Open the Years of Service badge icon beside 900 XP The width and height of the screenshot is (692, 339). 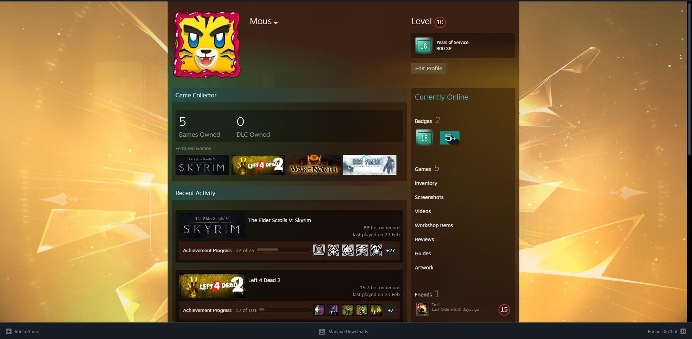click(423, 46)
